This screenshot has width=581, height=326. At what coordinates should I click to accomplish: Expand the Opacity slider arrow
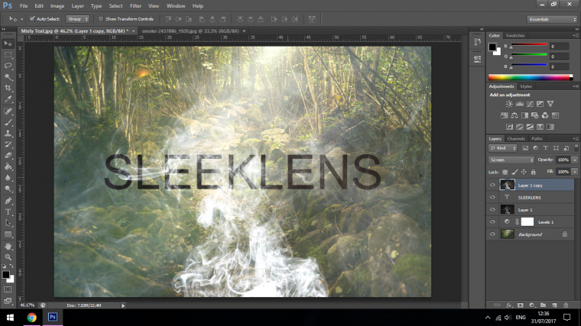pyautogui.click(x=575, y=160)
